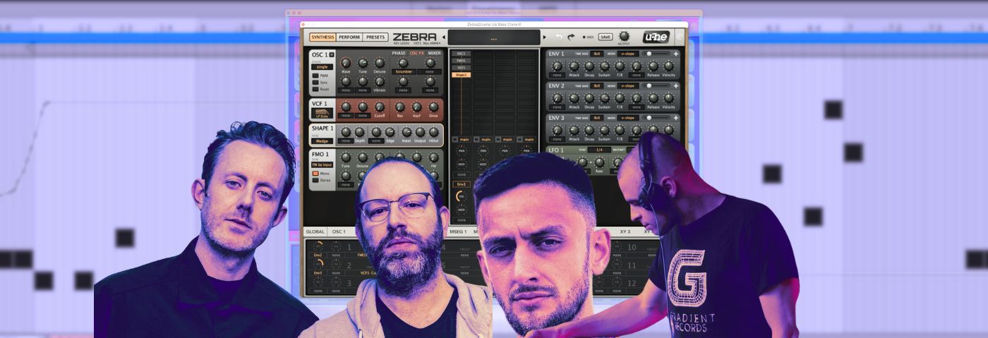Select the FMO1 module in the grid

(461, 61)
